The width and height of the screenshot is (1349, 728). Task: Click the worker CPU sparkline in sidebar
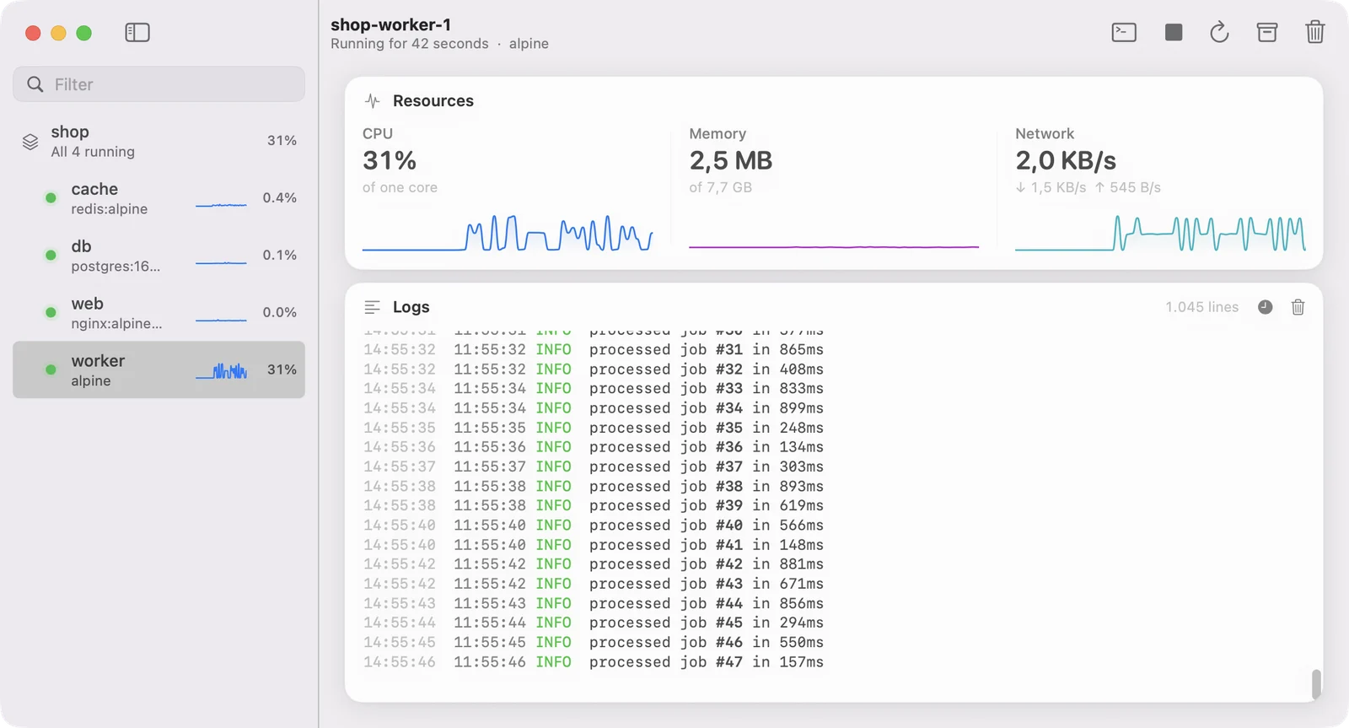[x=221, y=370]
